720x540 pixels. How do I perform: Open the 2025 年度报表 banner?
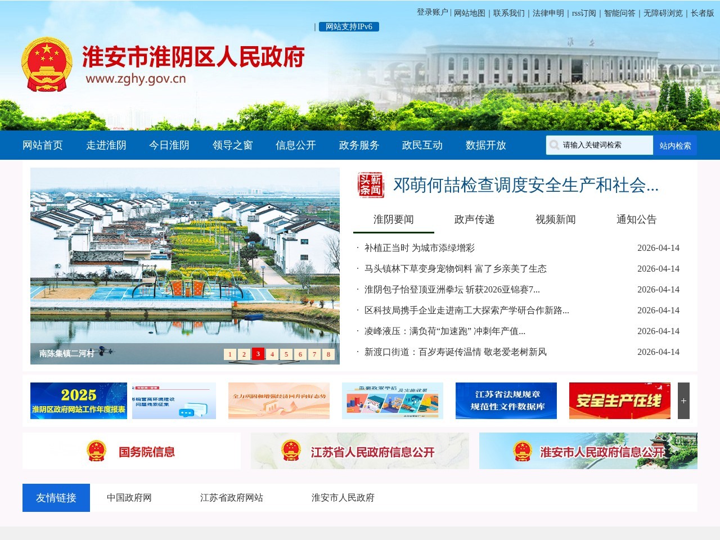click(79, 400)
